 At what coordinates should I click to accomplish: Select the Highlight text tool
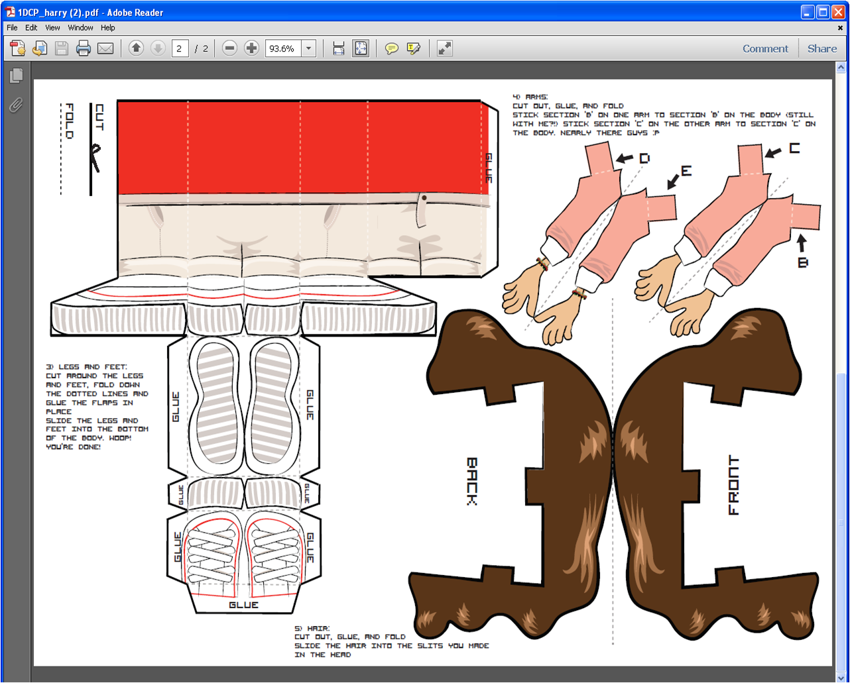pos(414,48)
